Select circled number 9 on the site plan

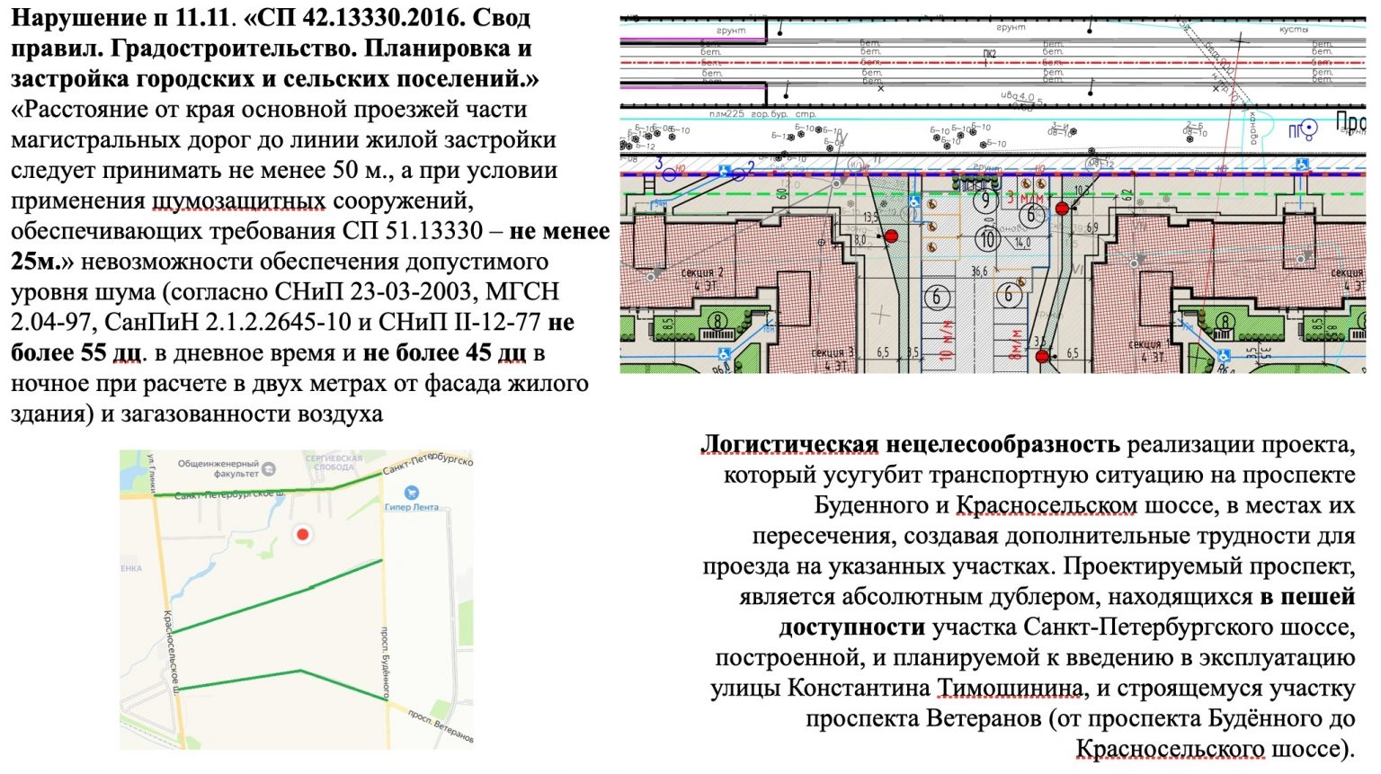986,200
